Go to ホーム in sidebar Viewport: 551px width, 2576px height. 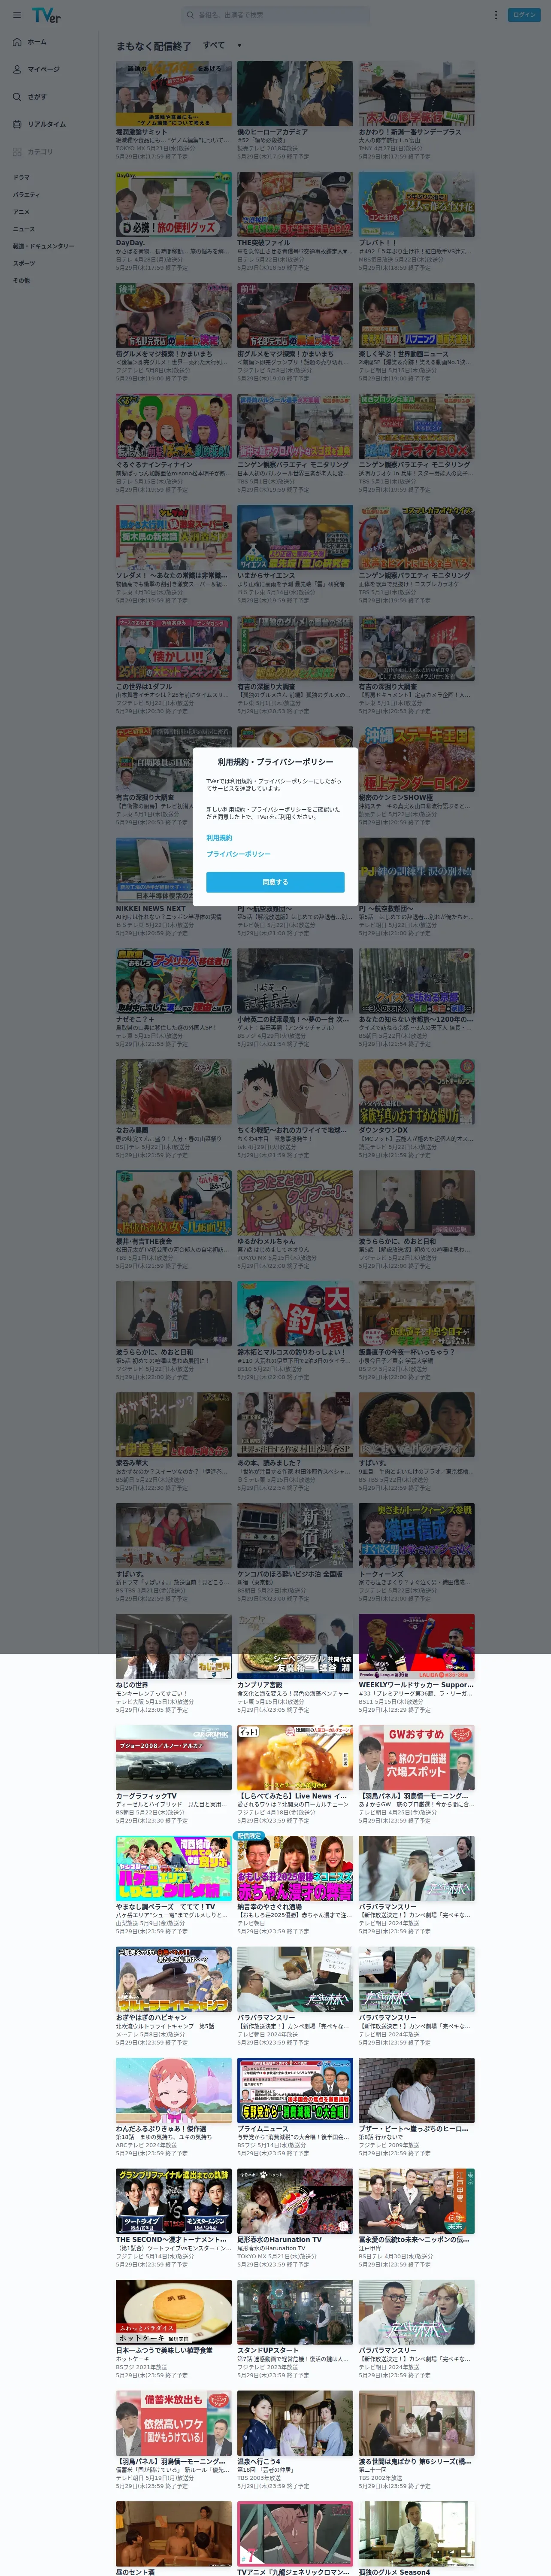(37, 42)
